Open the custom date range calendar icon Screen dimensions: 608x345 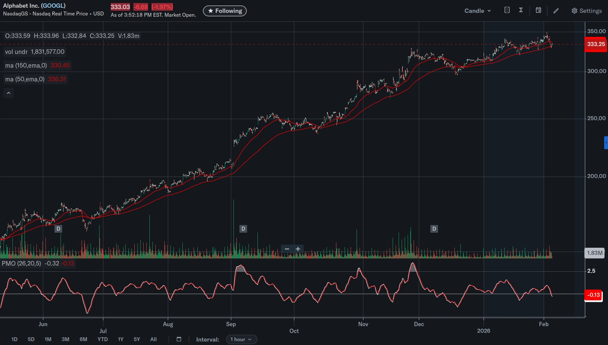[179, 339]
